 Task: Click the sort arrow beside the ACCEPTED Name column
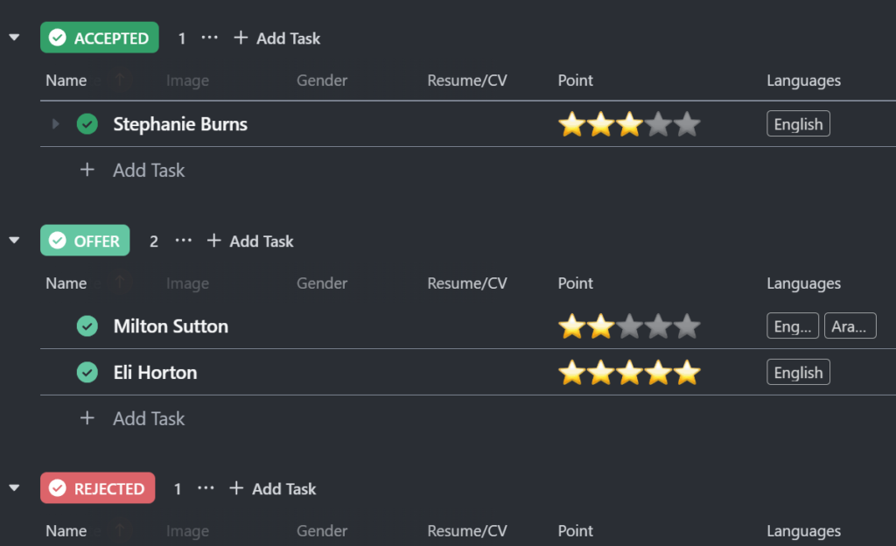[120, 80]
